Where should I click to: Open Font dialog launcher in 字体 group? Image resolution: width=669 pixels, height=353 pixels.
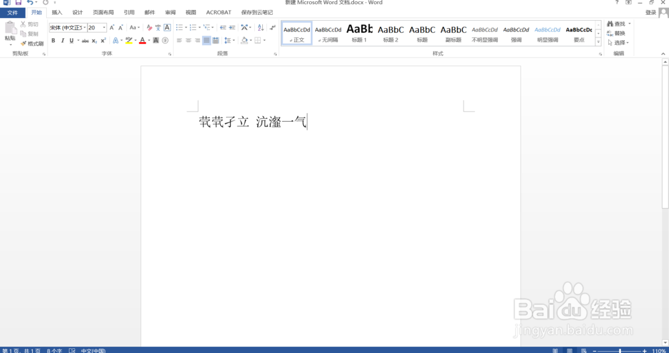pyautogui.click(x=170, y=54)
